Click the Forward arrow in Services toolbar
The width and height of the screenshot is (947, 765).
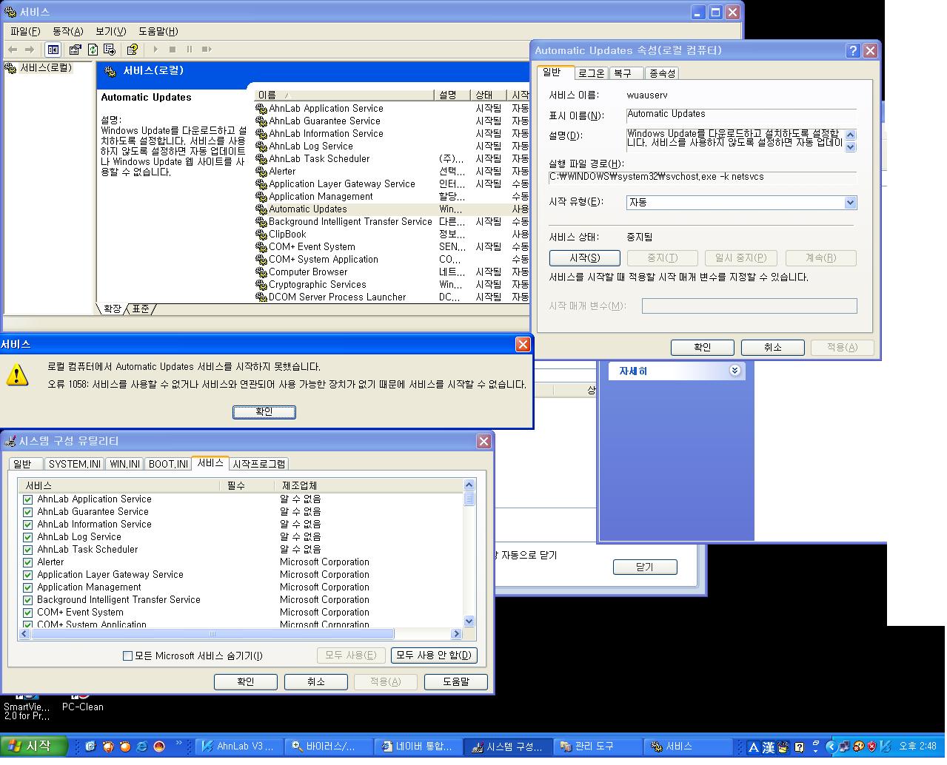click(30, 50)
